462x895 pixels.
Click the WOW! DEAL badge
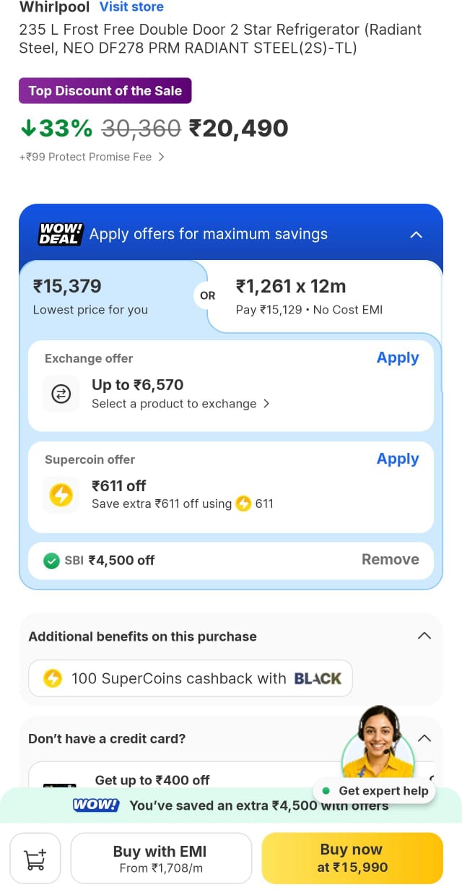[x=59, y=234]
